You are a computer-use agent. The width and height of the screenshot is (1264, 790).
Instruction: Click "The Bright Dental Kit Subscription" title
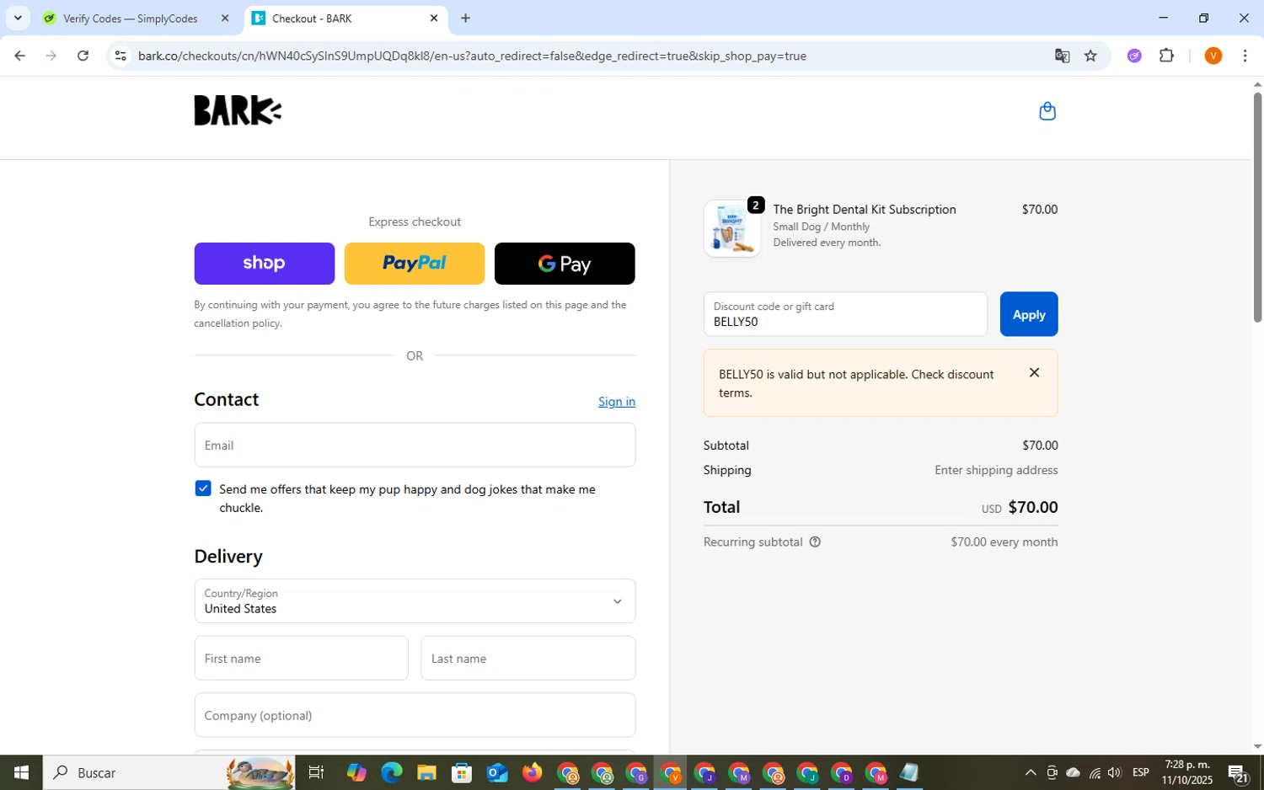pyautogui.click(x=865, y=209)
